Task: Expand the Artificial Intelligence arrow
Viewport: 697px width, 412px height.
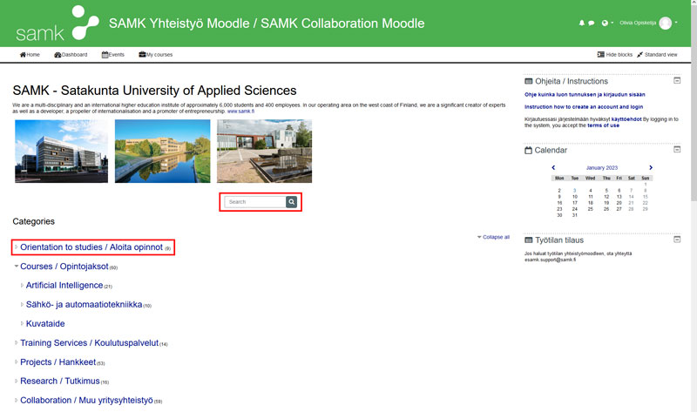Action: 22,286
